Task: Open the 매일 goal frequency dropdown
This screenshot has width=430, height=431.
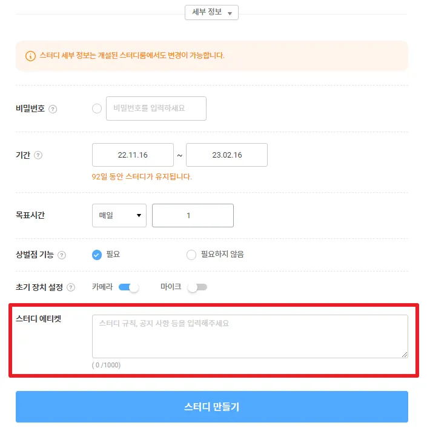Action: [119, 215]
